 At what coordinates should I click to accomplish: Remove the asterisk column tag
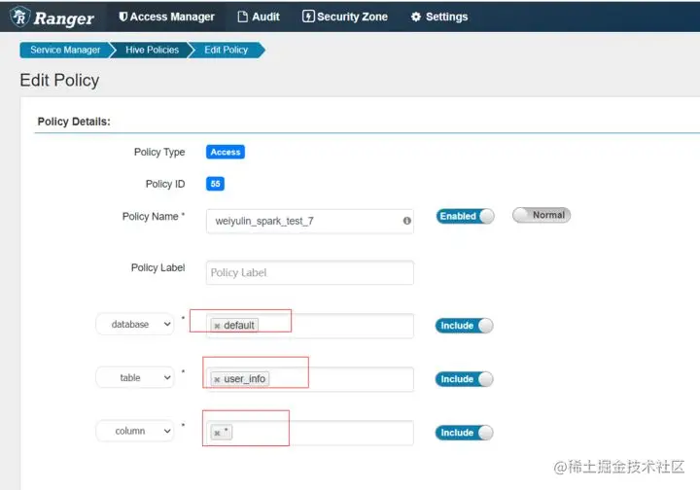pos(217,433)
